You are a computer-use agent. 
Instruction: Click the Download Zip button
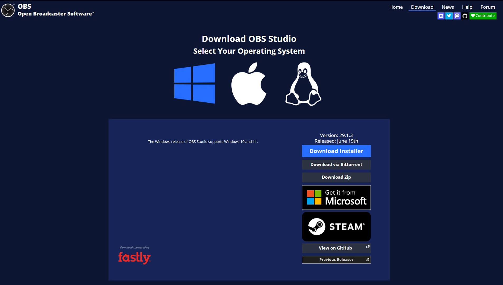coord(336,177)
